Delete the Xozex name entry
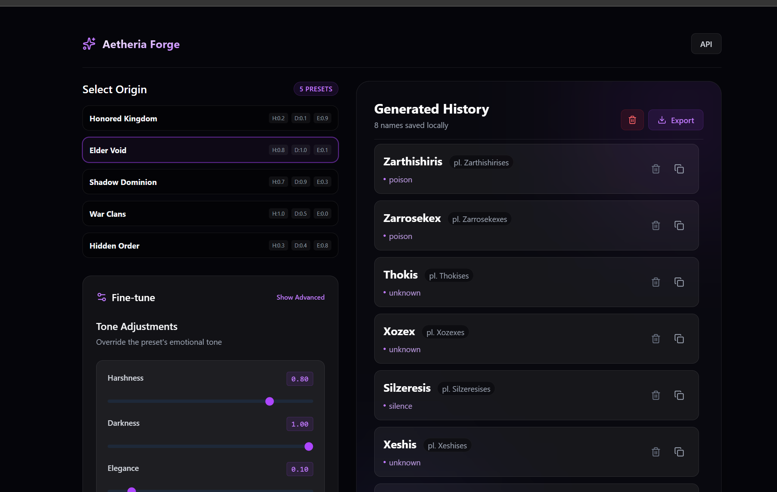Screen dimensions: 777x492 click(656, 339)
